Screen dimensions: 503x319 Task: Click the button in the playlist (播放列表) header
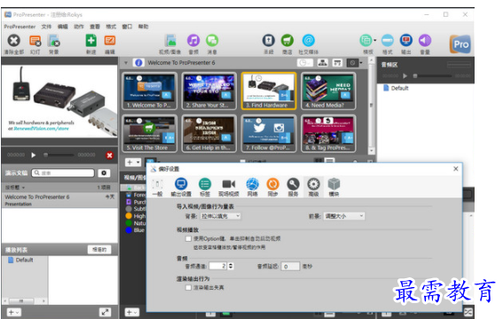click(x=99, y=250)
